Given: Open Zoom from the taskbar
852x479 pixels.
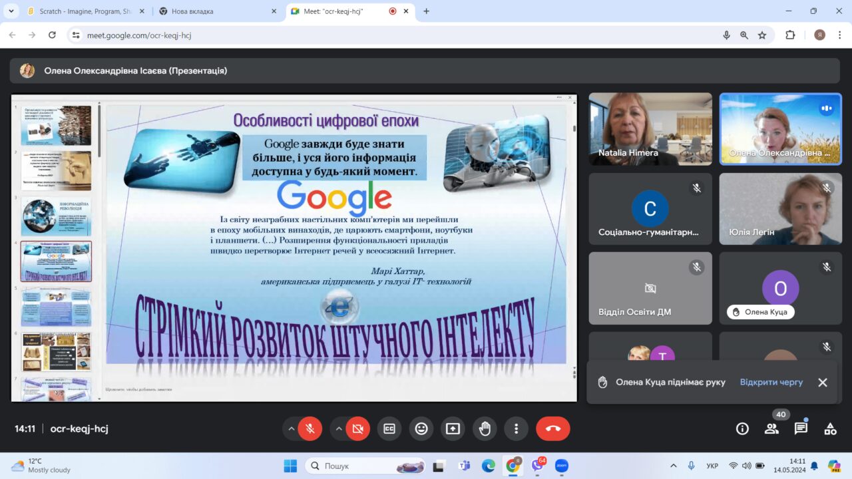Looking at the screenshot, I should pyautogui.click(x=562, y=466).
